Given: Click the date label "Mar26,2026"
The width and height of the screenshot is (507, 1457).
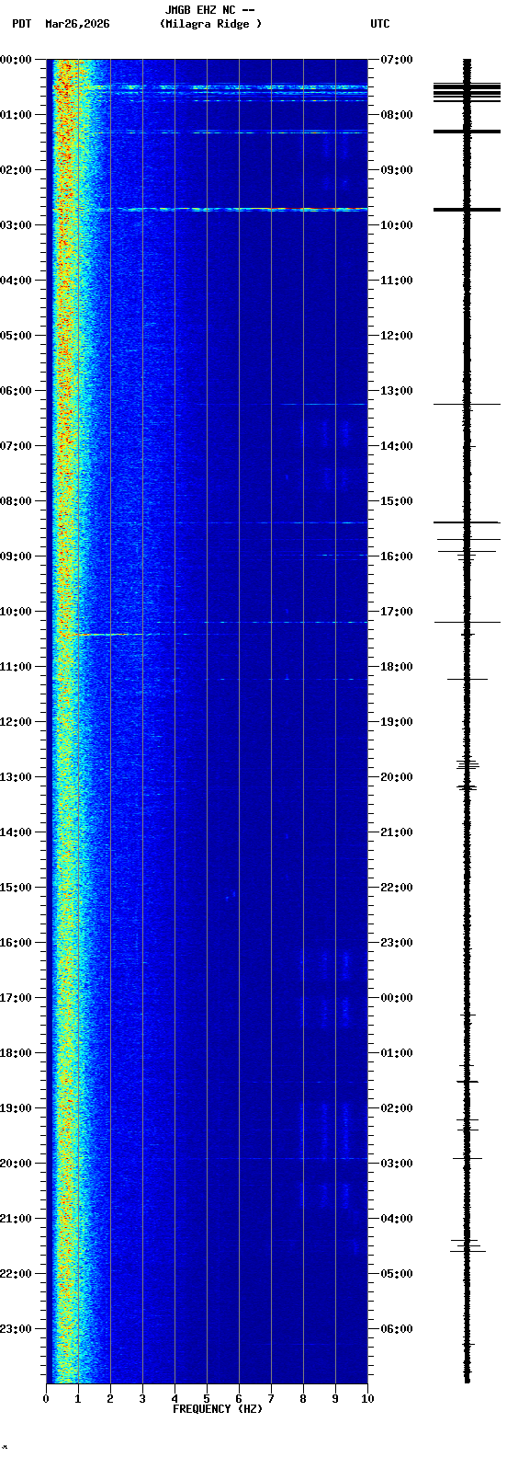Looking at the screenshot, I should coord(77,24).
